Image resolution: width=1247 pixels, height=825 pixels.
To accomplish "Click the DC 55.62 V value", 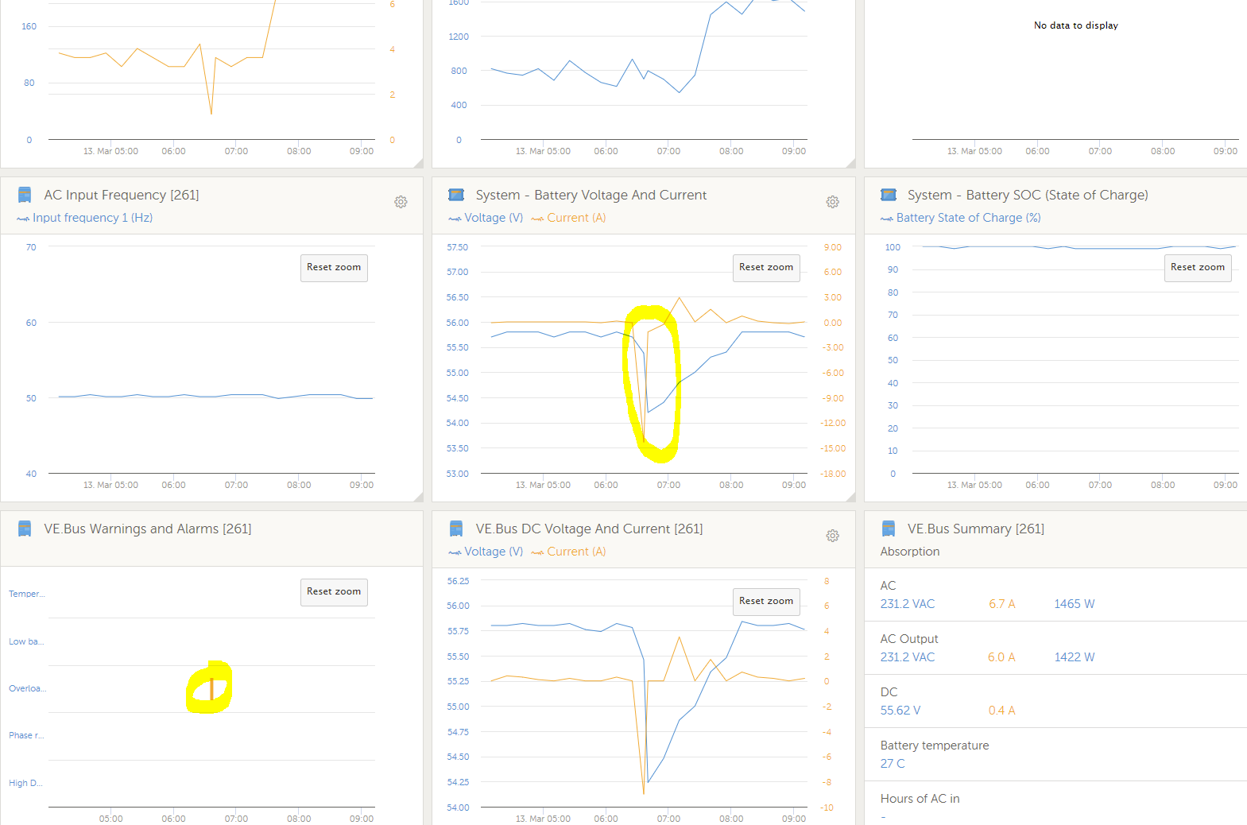I will 900,711.
